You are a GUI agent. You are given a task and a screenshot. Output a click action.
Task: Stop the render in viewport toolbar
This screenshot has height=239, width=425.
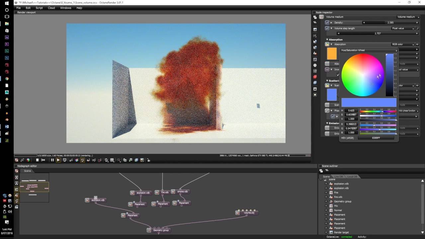coord(37,160)
